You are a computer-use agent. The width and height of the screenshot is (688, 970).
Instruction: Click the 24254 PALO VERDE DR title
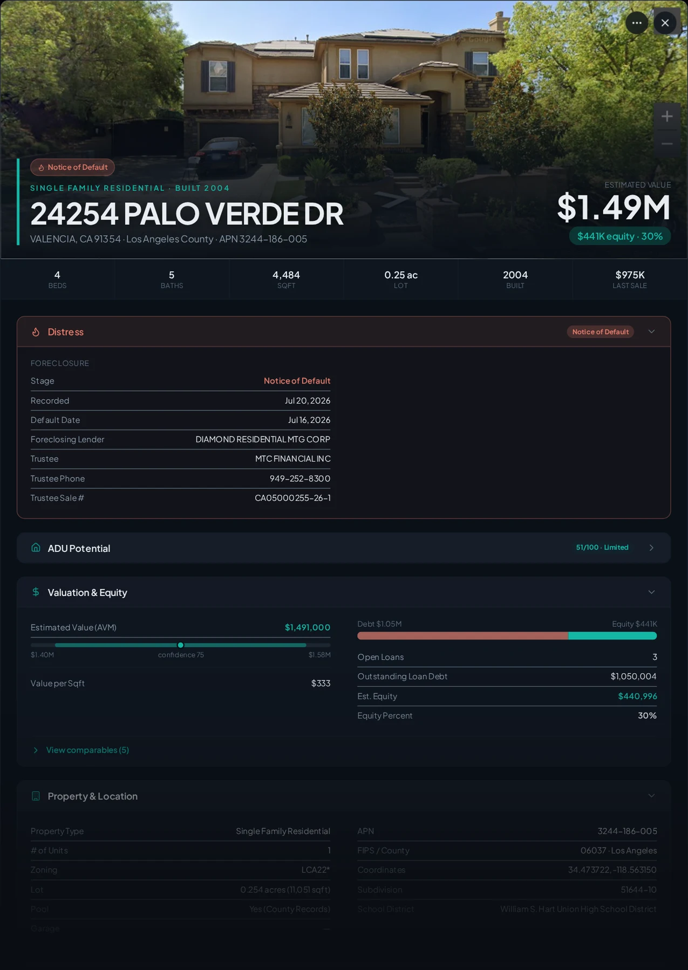coord(187,214)
